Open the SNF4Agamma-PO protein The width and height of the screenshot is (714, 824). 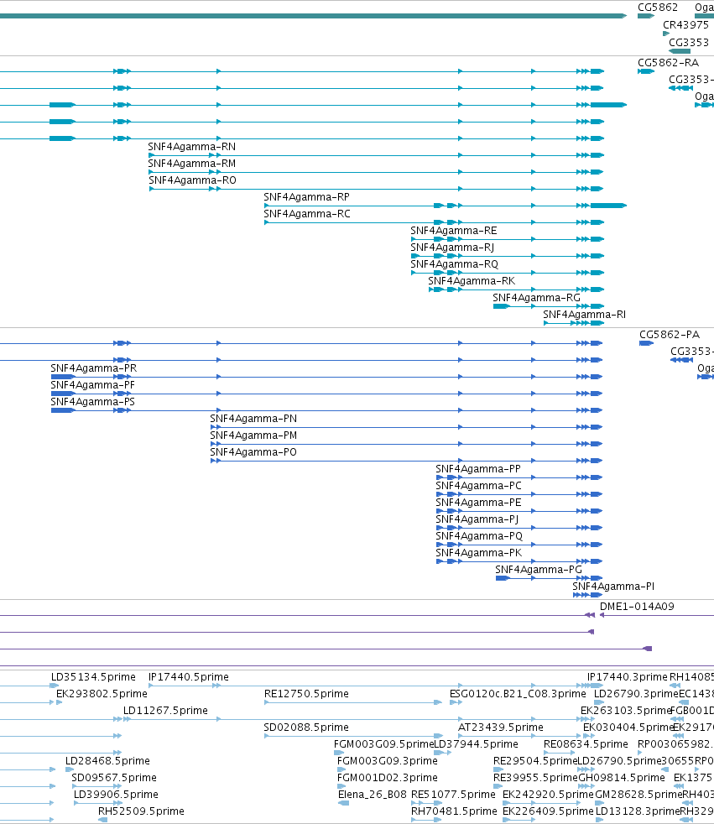253,452
